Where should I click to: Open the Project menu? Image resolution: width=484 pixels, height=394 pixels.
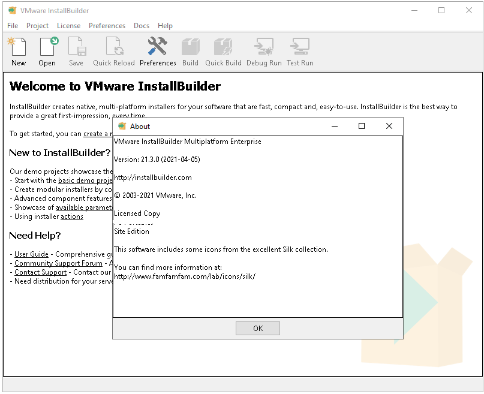tap(37, 26)
